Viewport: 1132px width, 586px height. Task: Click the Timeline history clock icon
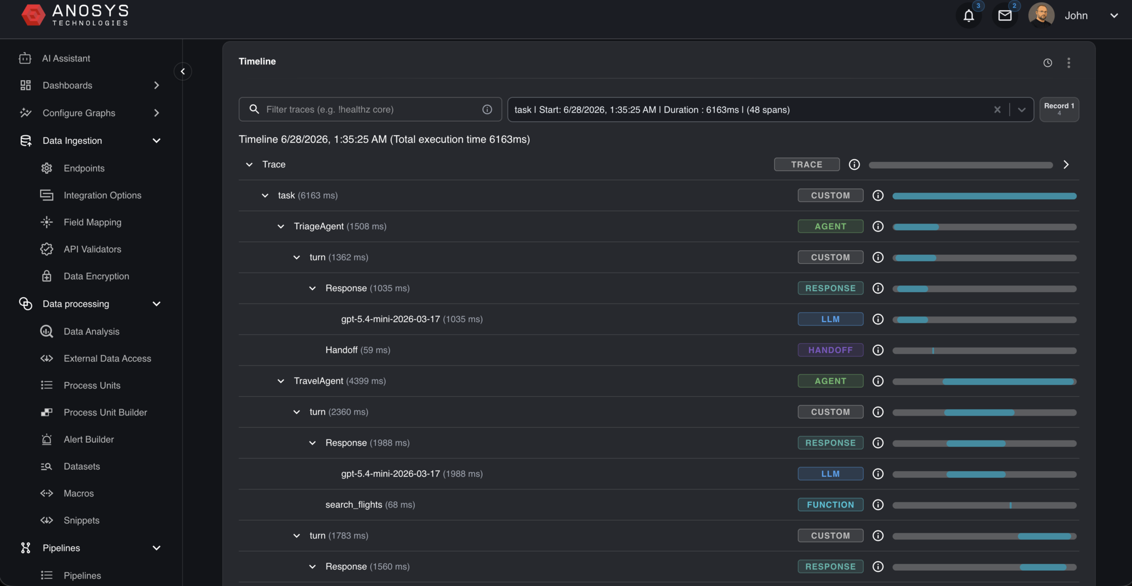click(1048, 63)
